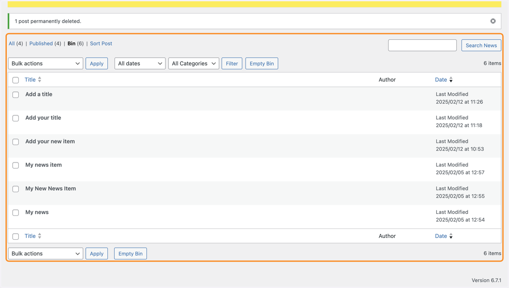Click the top Apply button
This screenshot has width=509, height=288.
click(97, 64)
